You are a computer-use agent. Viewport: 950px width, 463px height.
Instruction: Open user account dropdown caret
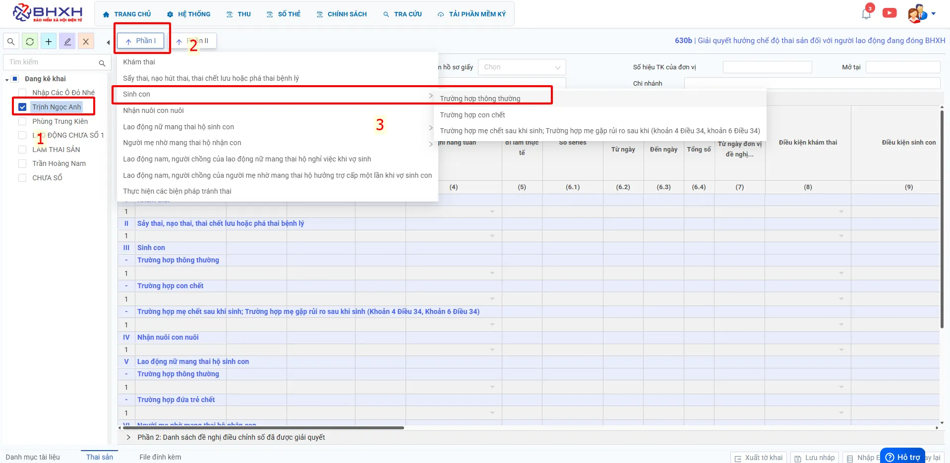point(934,14)
